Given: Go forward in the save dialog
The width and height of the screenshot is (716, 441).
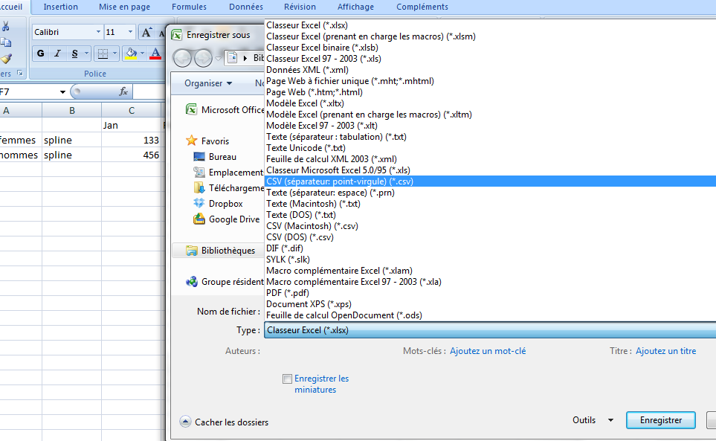Looking at the screenshot, I should tap(203, 58).
